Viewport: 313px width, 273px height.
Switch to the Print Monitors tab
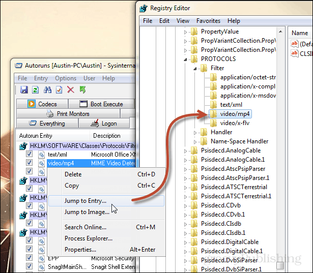click(68, 114)
